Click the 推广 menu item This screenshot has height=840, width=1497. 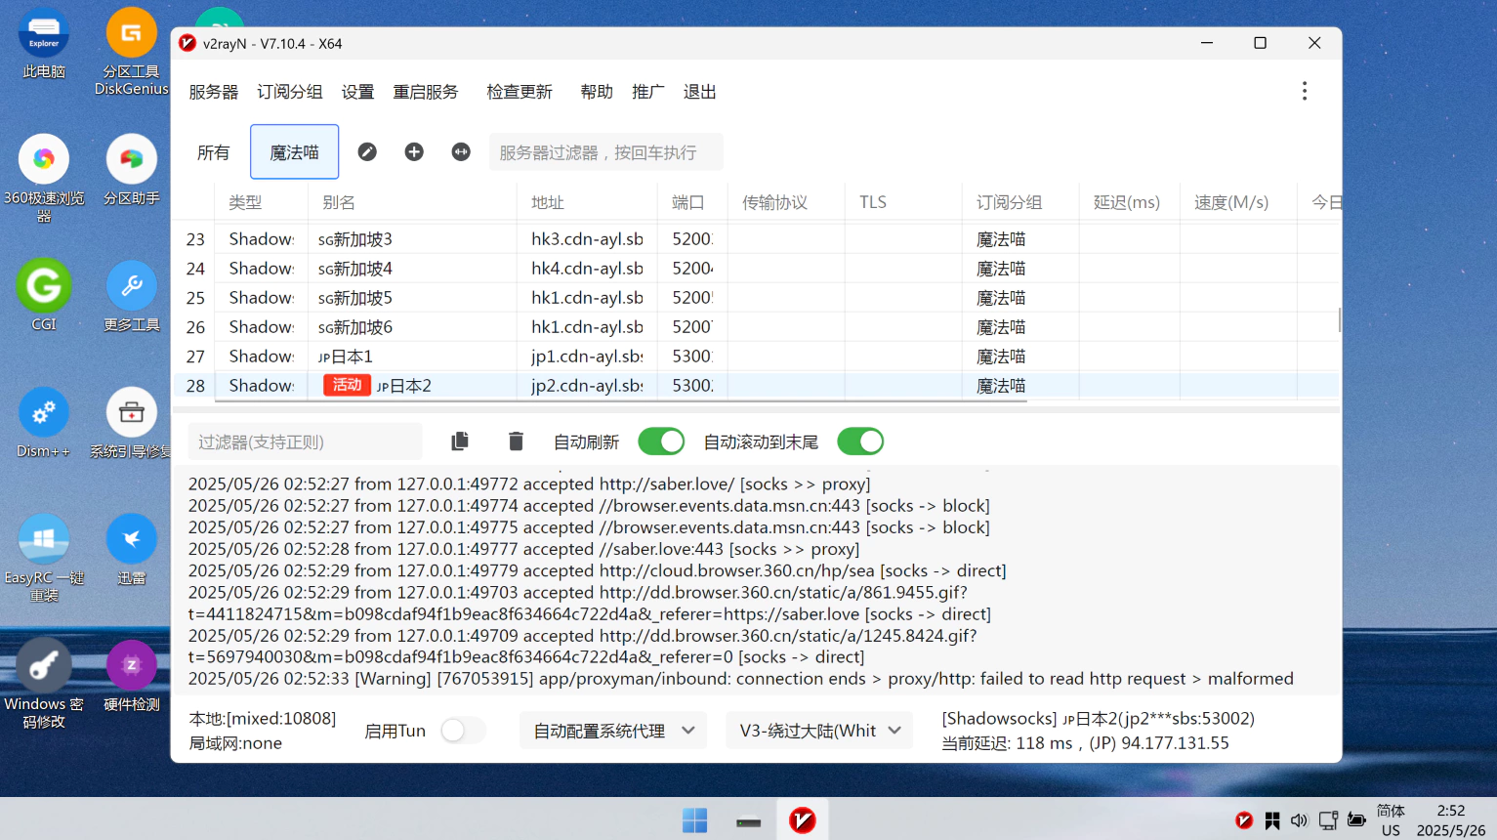(648, 92)
